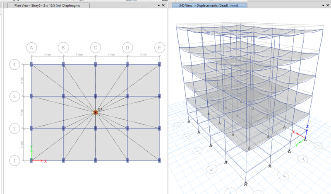The image size is (331, 194).
Task: Close the 3-D View window
Action: [328, 5]
